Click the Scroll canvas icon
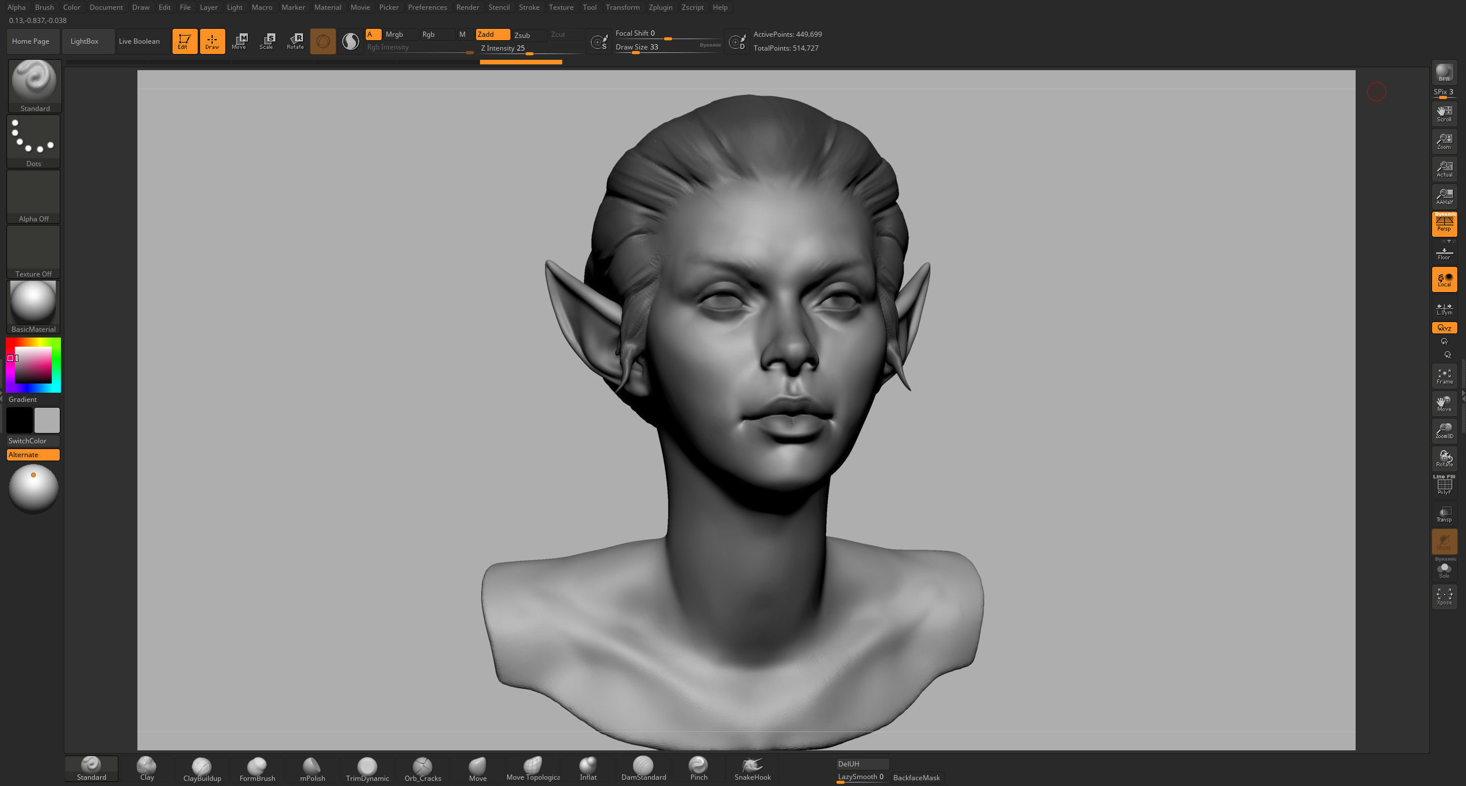Viewport: 1466px width, 786px height. coord(1444,114)
